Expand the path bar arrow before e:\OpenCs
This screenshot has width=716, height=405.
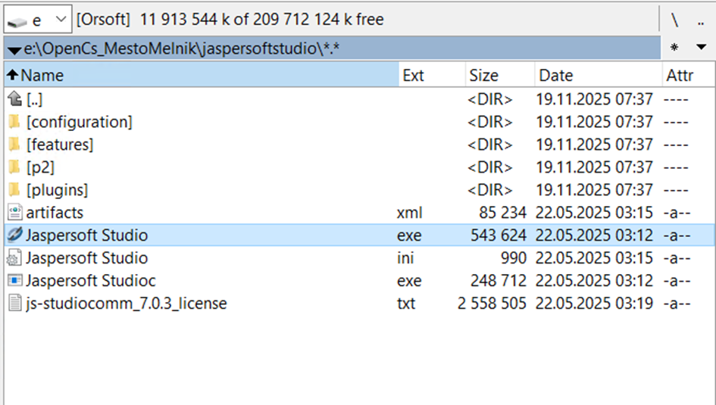pyautogui.click(x=13, y=51)
